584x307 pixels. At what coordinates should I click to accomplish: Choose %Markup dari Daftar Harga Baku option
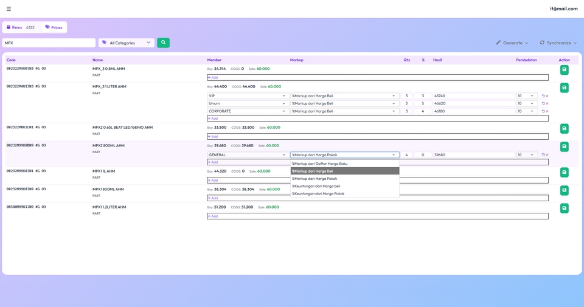tap(344, 164)
